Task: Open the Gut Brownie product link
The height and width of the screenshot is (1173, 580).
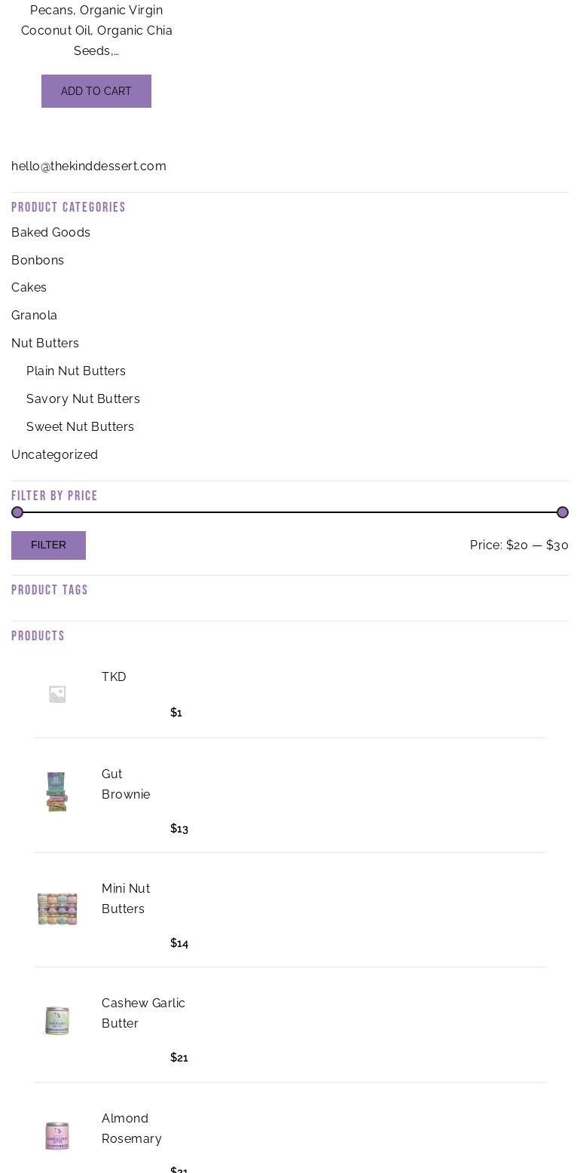Action: [126, 784]
